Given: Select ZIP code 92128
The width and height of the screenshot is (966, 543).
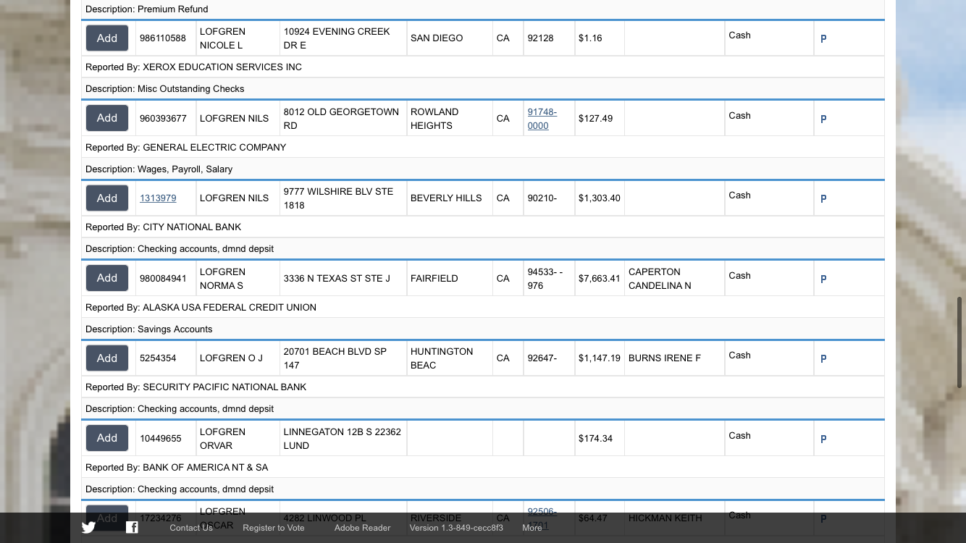Looking at the screenshot, I should [x=540, y=38].
